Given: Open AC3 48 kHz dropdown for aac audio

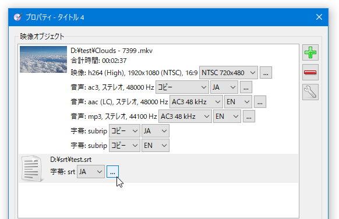Looking at the screenshot, I should pyautogui.click(x=196, y=102).
